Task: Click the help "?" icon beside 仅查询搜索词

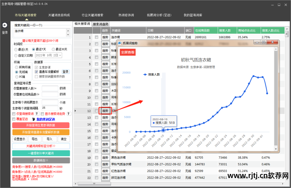Action: 37,114
